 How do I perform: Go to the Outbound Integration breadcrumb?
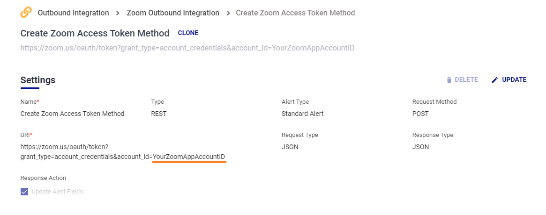pyautogui.click(x=73, y=13)
